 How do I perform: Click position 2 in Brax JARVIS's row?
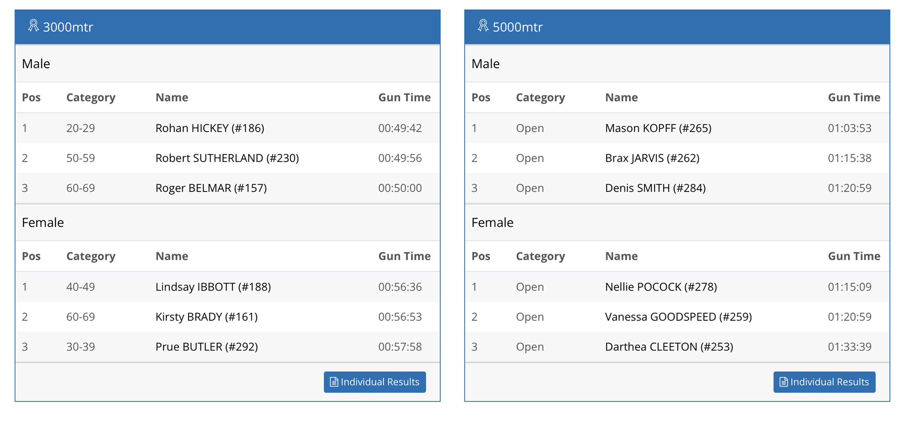[x=475, y=158]
